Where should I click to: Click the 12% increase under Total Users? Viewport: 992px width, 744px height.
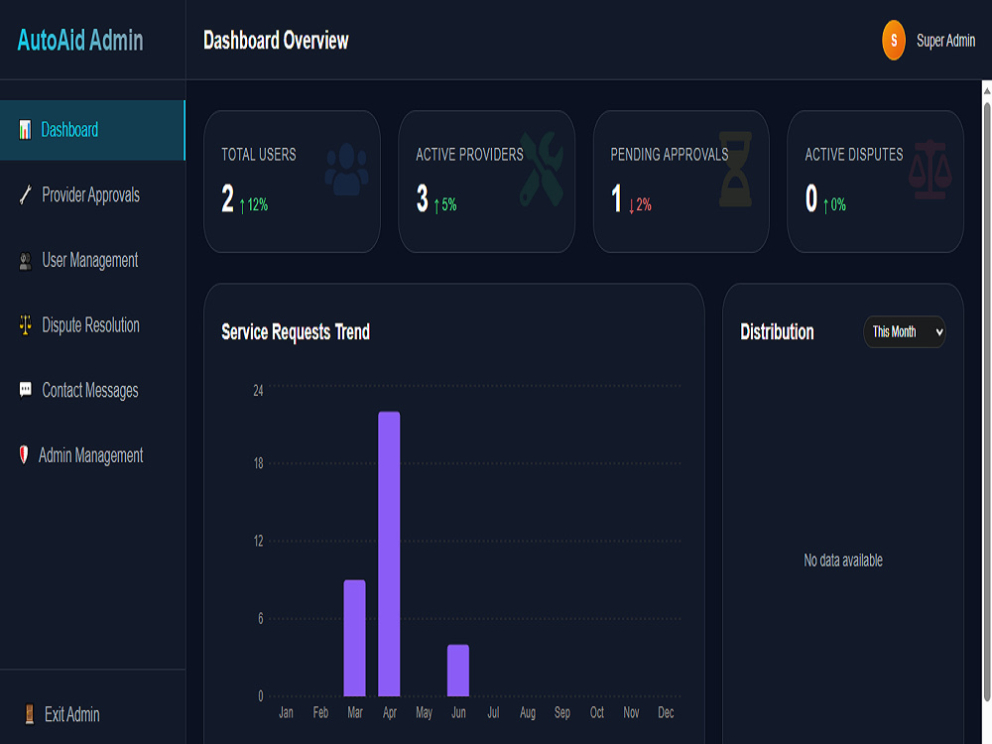click(254, 204)
